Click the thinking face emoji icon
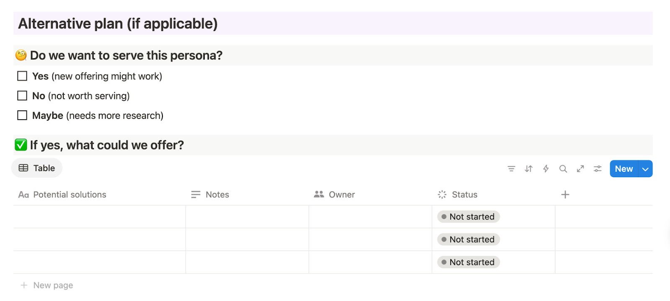Viewport: 670px width, 301px height. coord(21,55)
